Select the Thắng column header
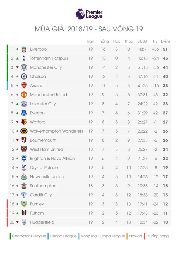The width and height of the screenshot is (178, 259). coord(103,41)
